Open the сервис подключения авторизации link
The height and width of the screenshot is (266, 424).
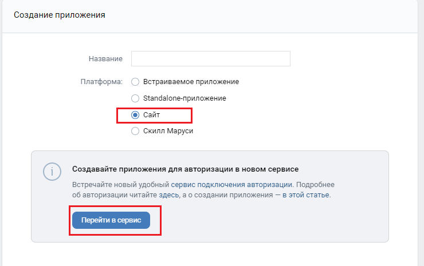[231, 185]
